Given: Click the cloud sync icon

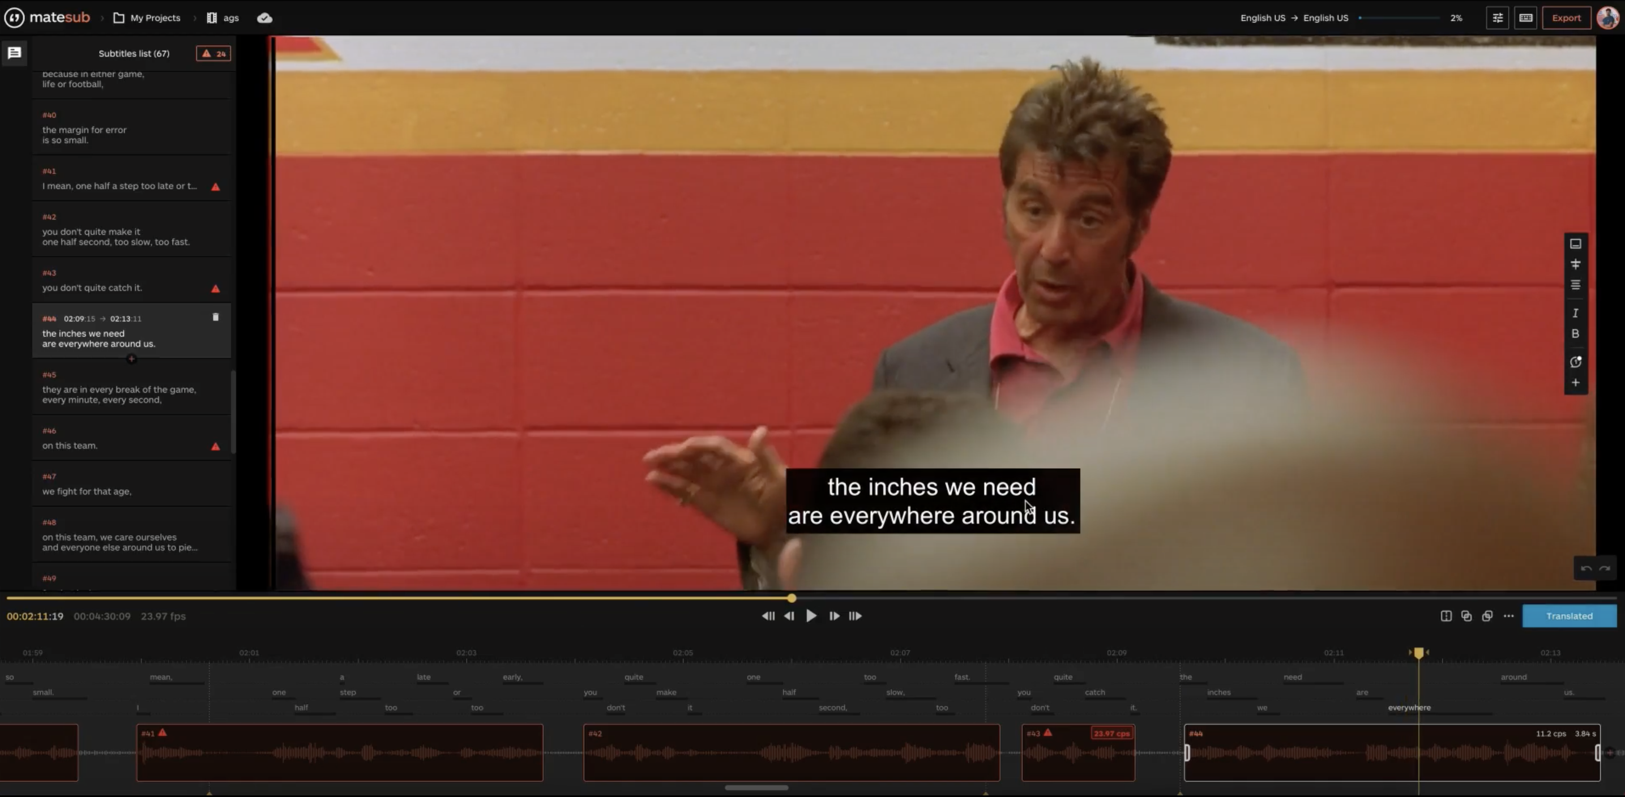Looking at the screenshot, I should 264,18.
